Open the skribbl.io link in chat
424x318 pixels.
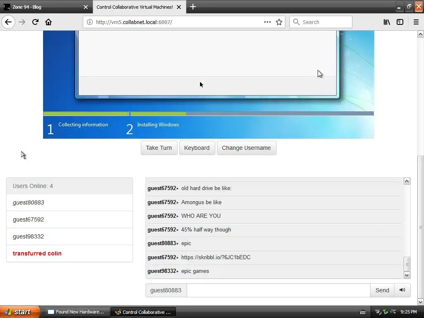point(216,257)
